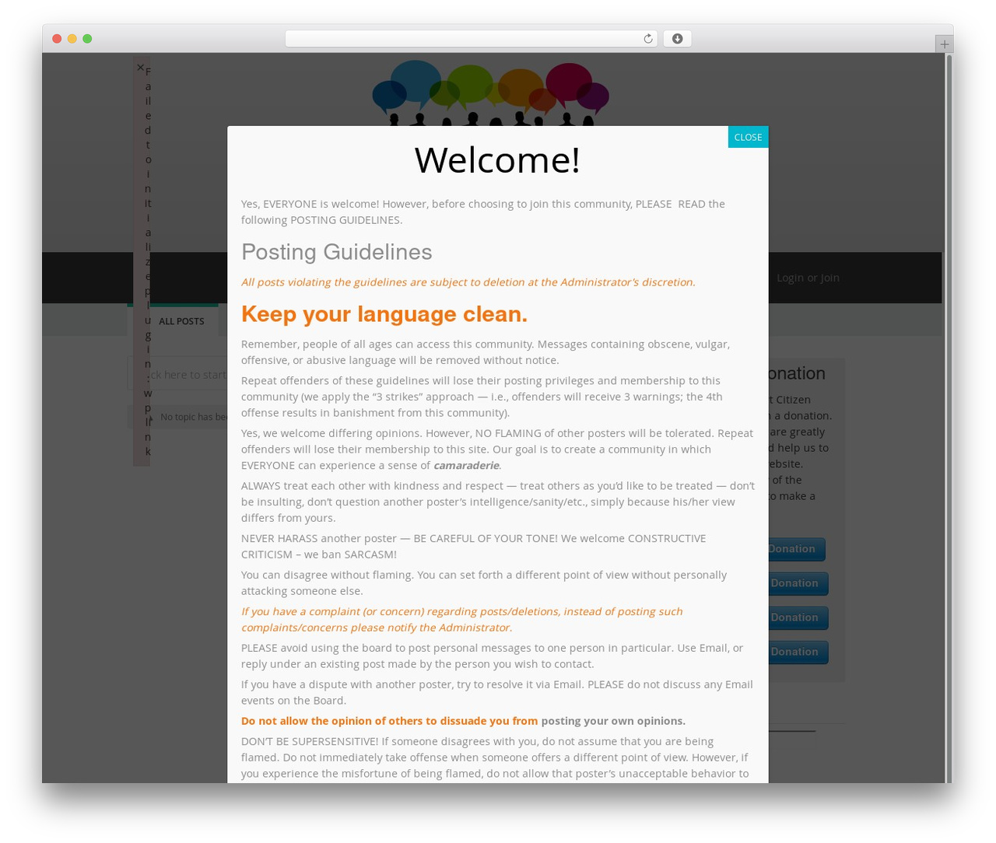Open the browser downloads button
Screen dimensions: 996x843
677,39
